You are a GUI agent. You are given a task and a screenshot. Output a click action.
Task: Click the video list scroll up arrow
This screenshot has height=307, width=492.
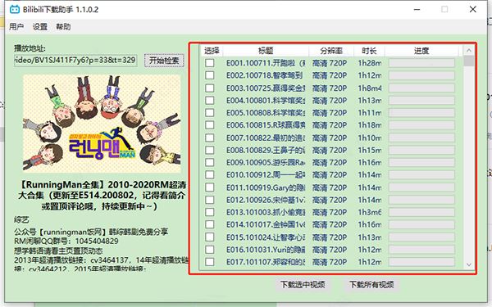pos(469,51)
